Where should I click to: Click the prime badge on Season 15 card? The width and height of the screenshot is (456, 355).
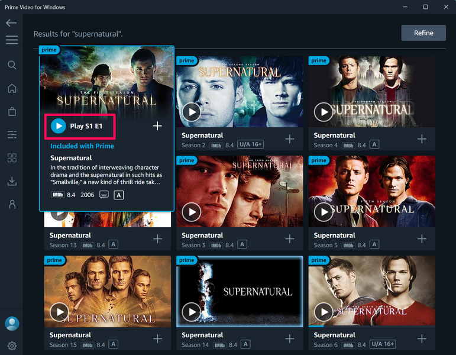[54, 260]
